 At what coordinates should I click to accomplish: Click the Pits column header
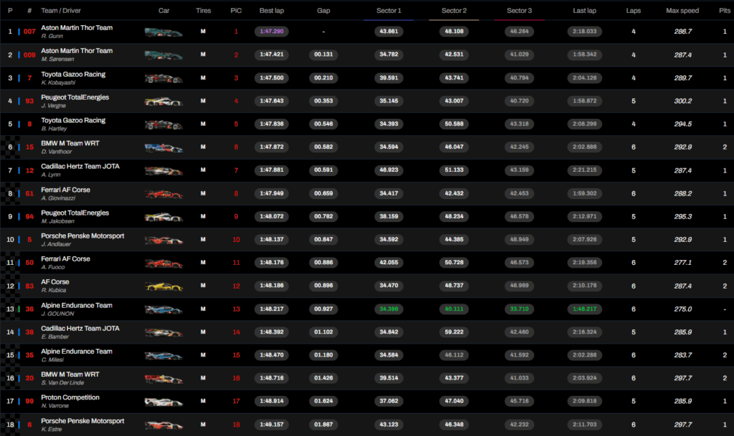pyautogui.click(x=724, y=11)
